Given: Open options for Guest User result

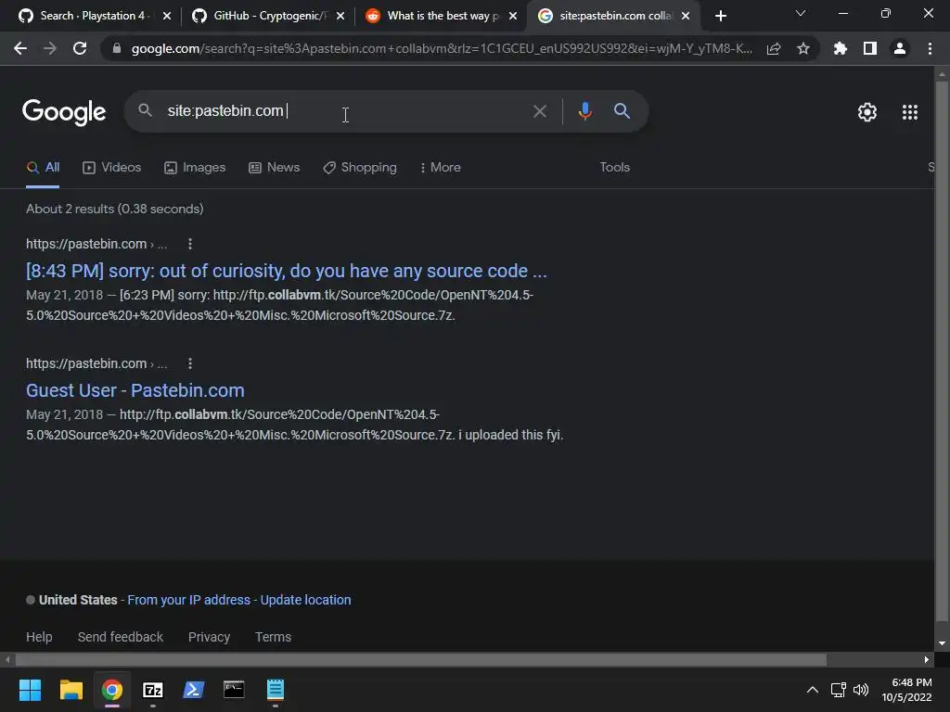Looking at the screenshot, I should tap(190, 363).
